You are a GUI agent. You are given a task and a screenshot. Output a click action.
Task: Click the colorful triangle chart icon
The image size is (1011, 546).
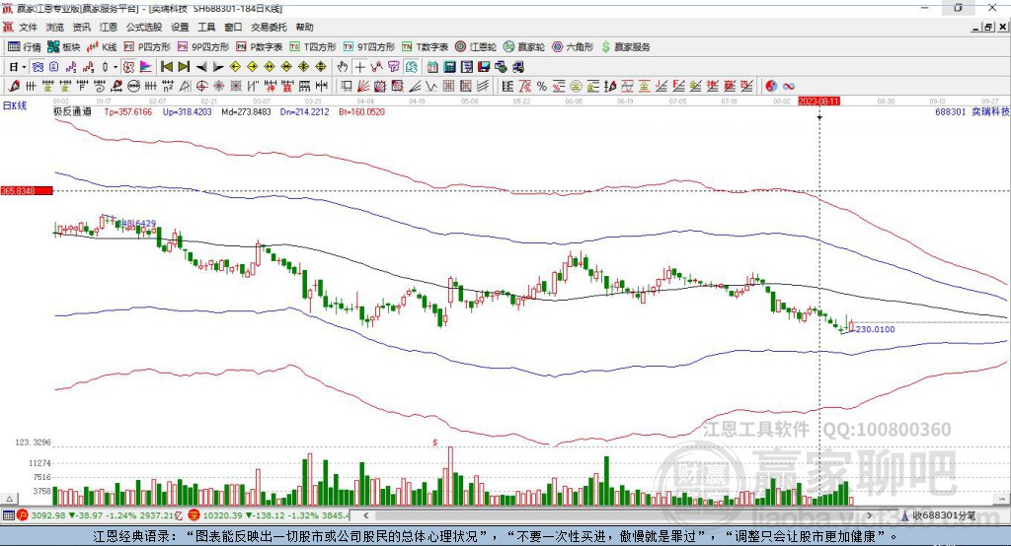point(146,67)
